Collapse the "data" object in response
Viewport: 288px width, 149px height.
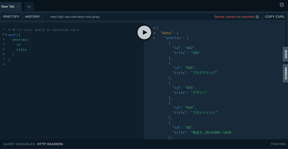pos(154,33)
